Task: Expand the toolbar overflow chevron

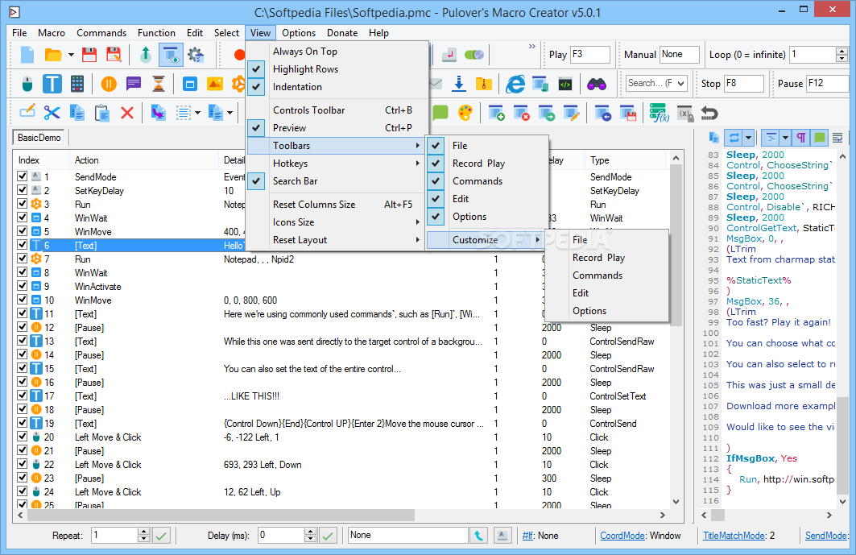Action: [x=531, y=47]
